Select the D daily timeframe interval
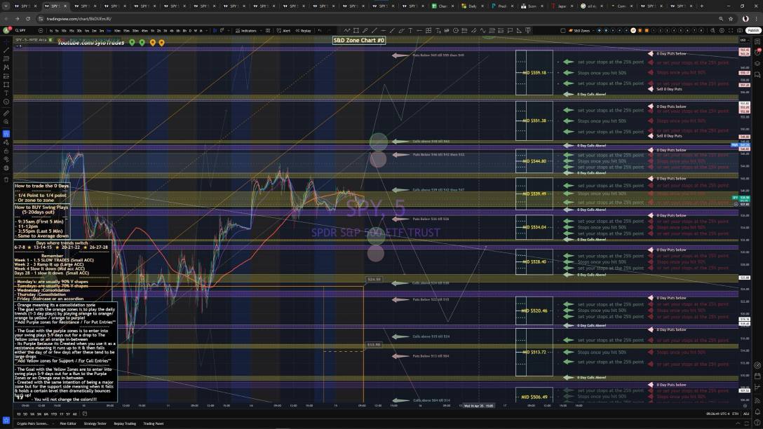This screenshot has height=429, width=763. coord(190,30)
